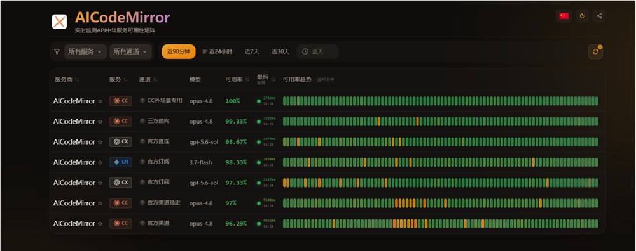Click the 官方渠道稳定 row's availability trend bar
Screen dimensions: 636x251
[x=441, y=203]
